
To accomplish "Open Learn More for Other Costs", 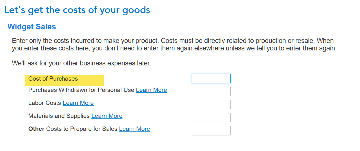I will point(134,129).
